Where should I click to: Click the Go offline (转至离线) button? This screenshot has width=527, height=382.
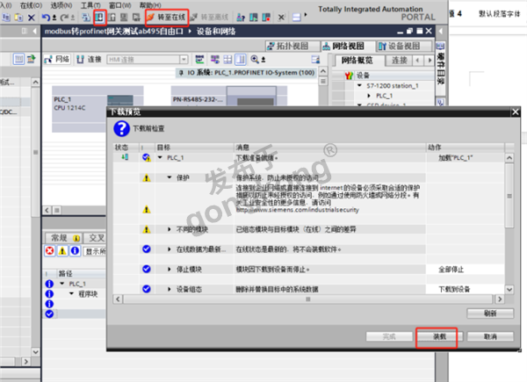tap(209, 18)
